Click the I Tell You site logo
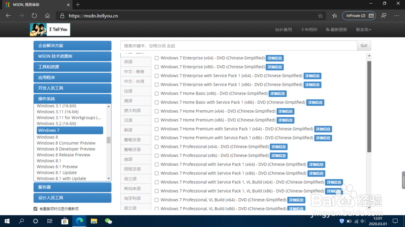This screenshot has width=405, height=227. tap(50, 29)
